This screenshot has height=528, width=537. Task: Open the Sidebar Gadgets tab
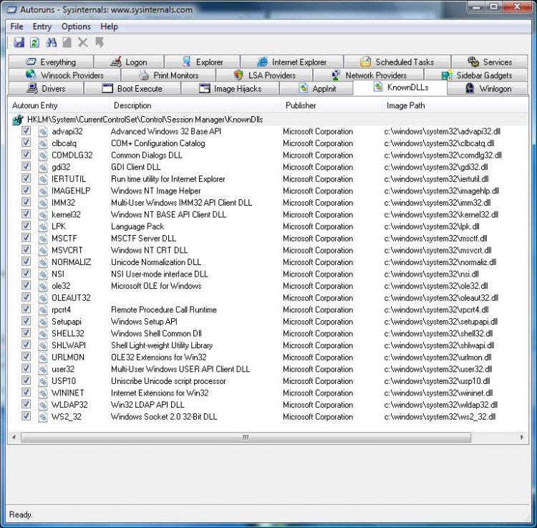[x=476, y=75]
